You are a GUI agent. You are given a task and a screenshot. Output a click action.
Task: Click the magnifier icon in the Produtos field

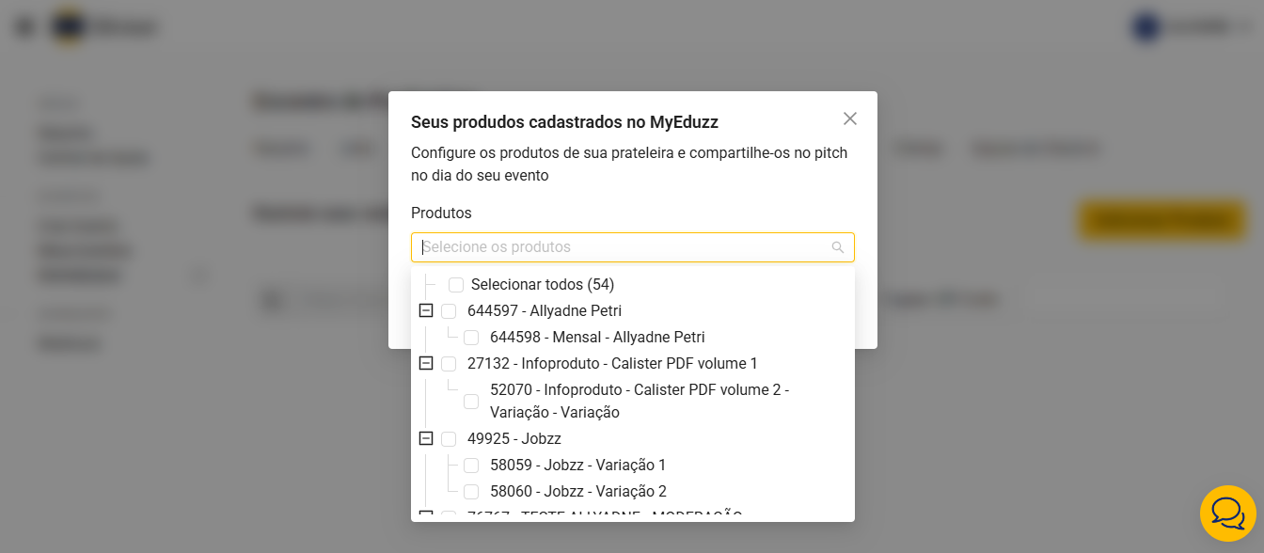coord(838,247)
